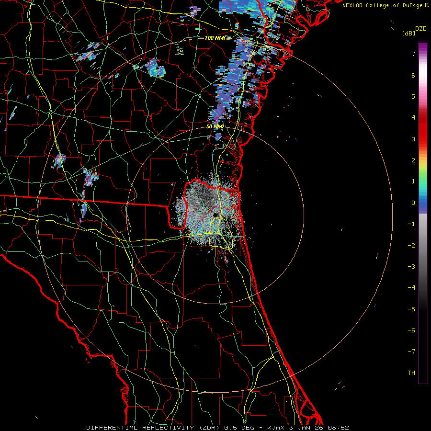Click the -3 value on color scale
Screen dimensions: 431x431
[x=411, y=267]
